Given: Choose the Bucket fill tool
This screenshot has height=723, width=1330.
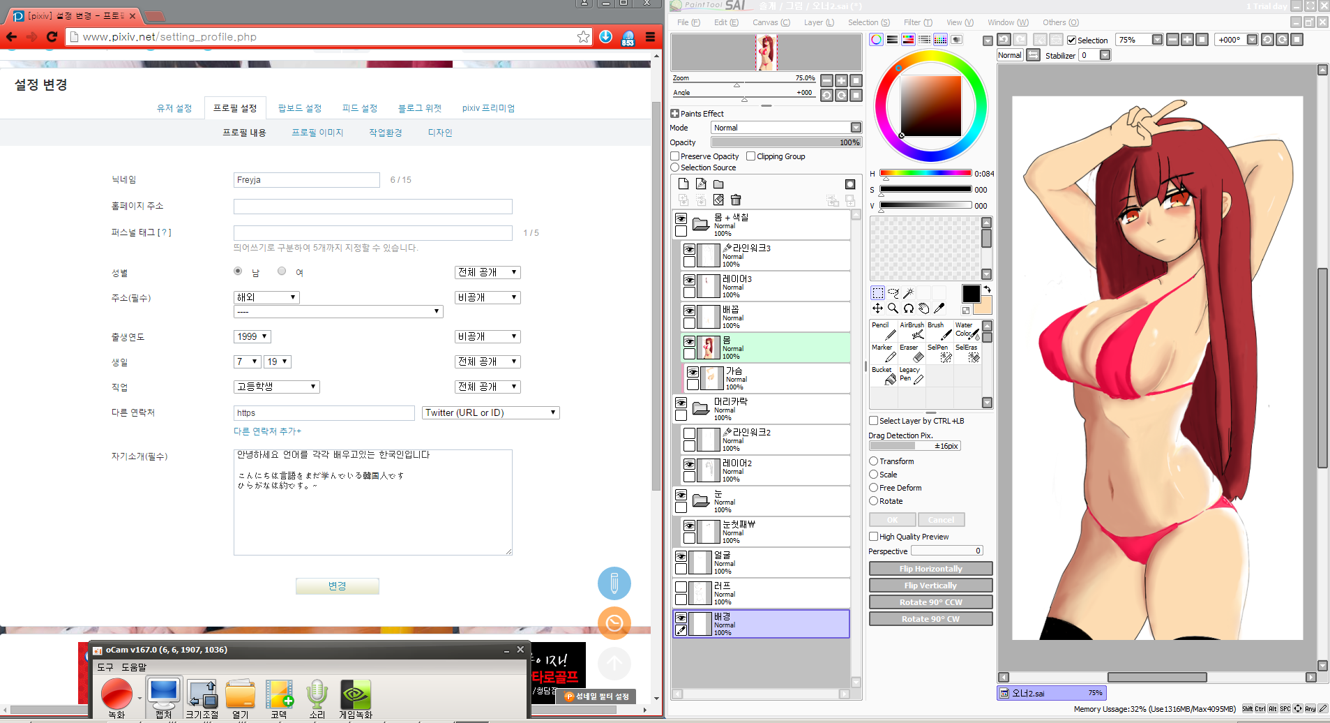Looking at the screenshot, I should click(884, 375).
